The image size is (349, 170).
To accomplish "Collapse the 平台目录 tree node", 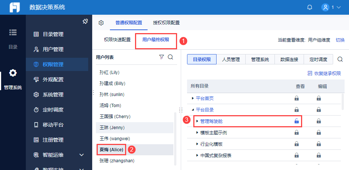I will coord(193,110).
